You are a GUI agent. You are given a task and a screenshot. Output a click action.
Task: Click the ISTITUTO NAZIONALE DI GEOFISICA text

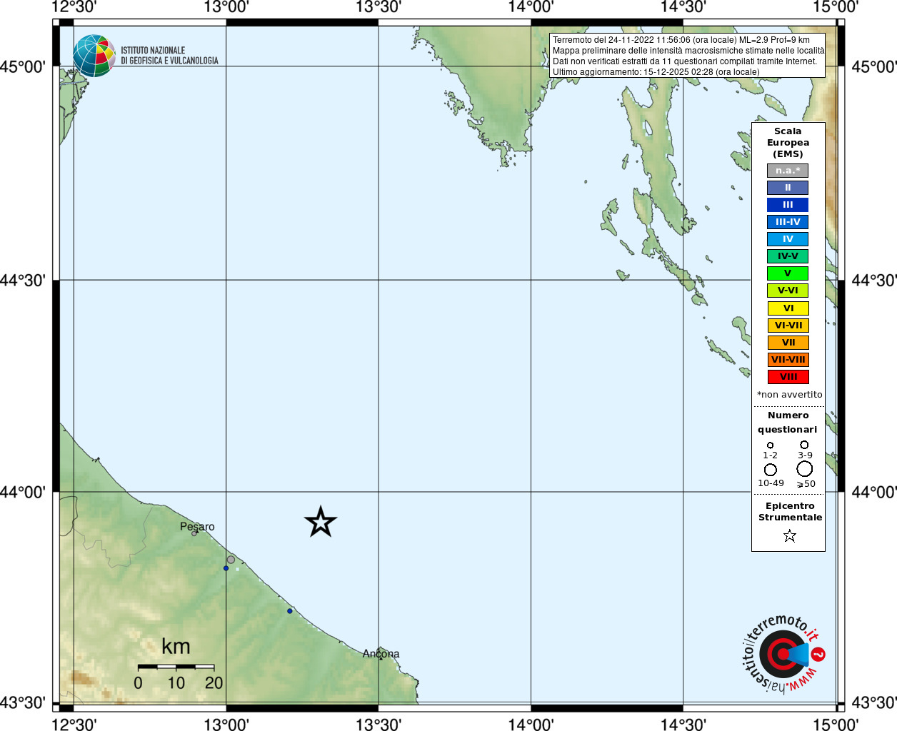point(169,56)
